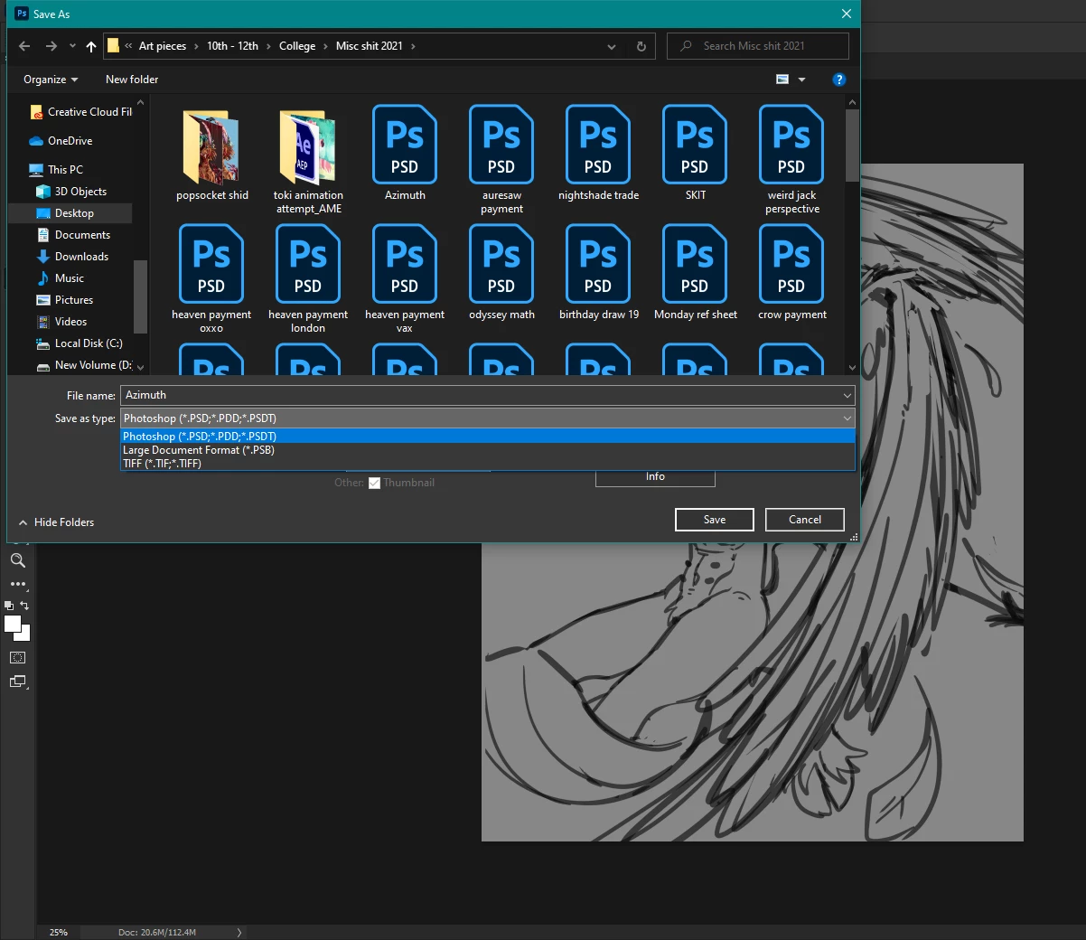Select the weird jack perspective PSD file
The width and height of the screenshot is (1086, 940).
tap(791, 161)
